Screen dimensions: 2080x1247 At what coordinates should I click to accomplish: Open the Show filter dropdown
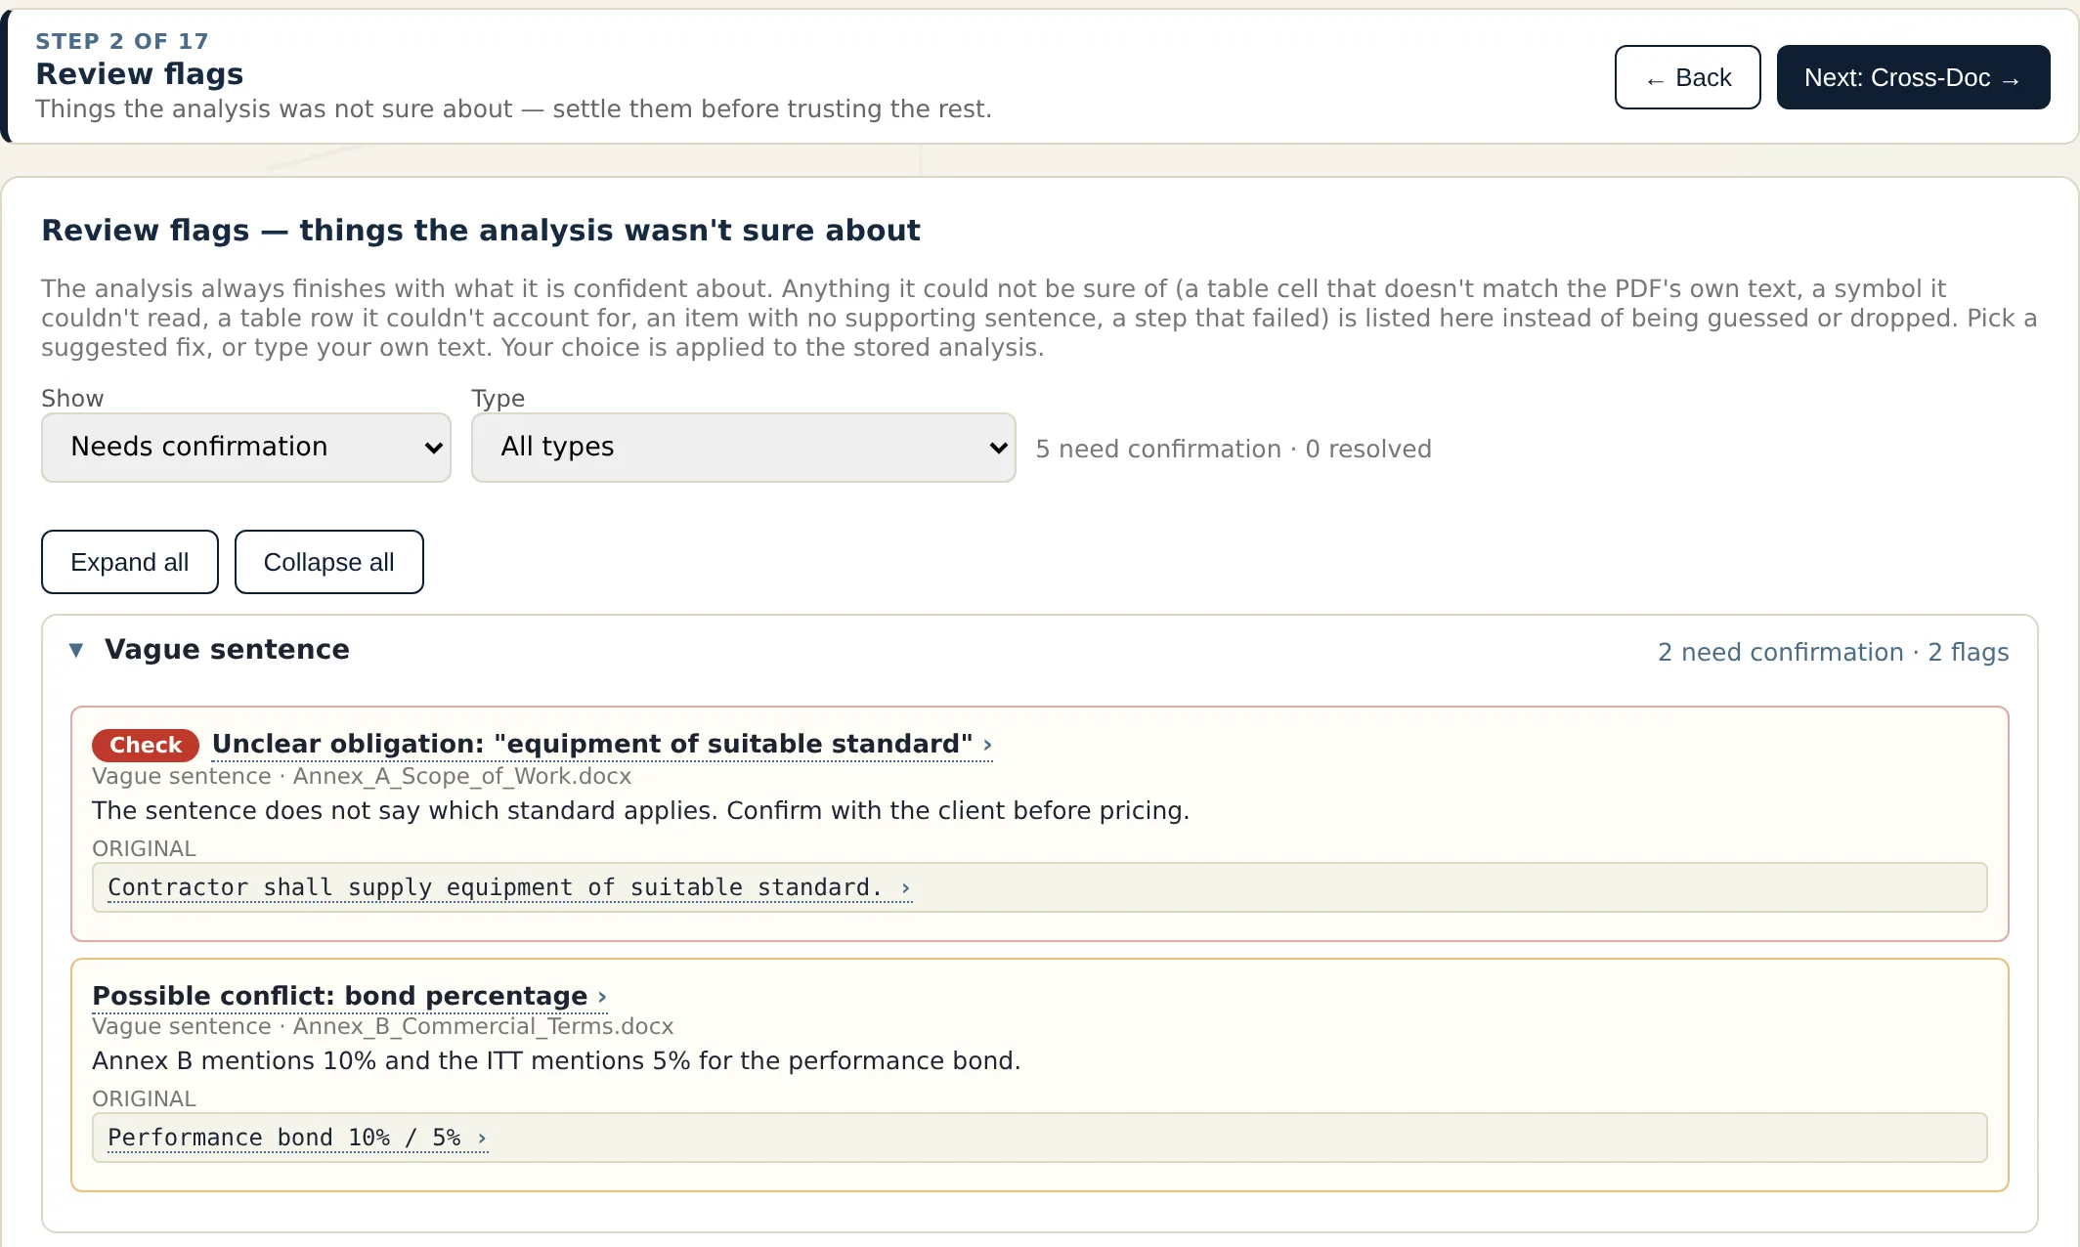coord(246,447)
